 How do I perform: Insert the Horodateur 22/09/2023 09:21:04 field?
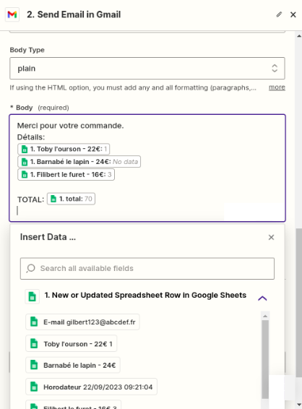point(91,387)
